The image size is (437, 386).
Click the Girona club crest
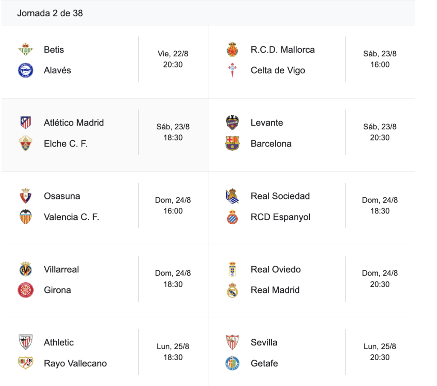tap(26, 290)
